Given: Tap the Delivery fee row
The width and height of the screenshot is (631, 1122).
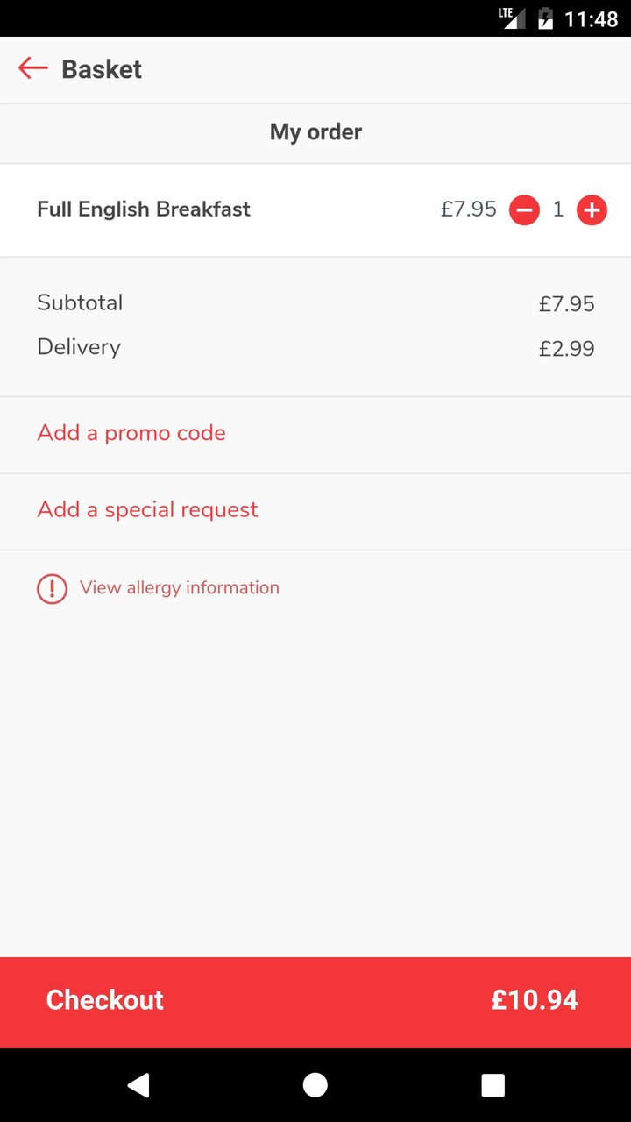Looking at the screenshot, I should click(x=315, y=348).
